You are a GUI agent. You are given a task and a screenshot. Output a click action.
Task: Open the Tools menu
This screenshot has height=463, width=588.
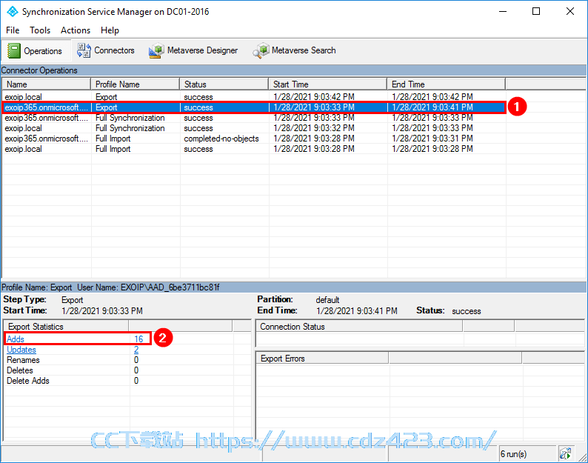(40, 30)
